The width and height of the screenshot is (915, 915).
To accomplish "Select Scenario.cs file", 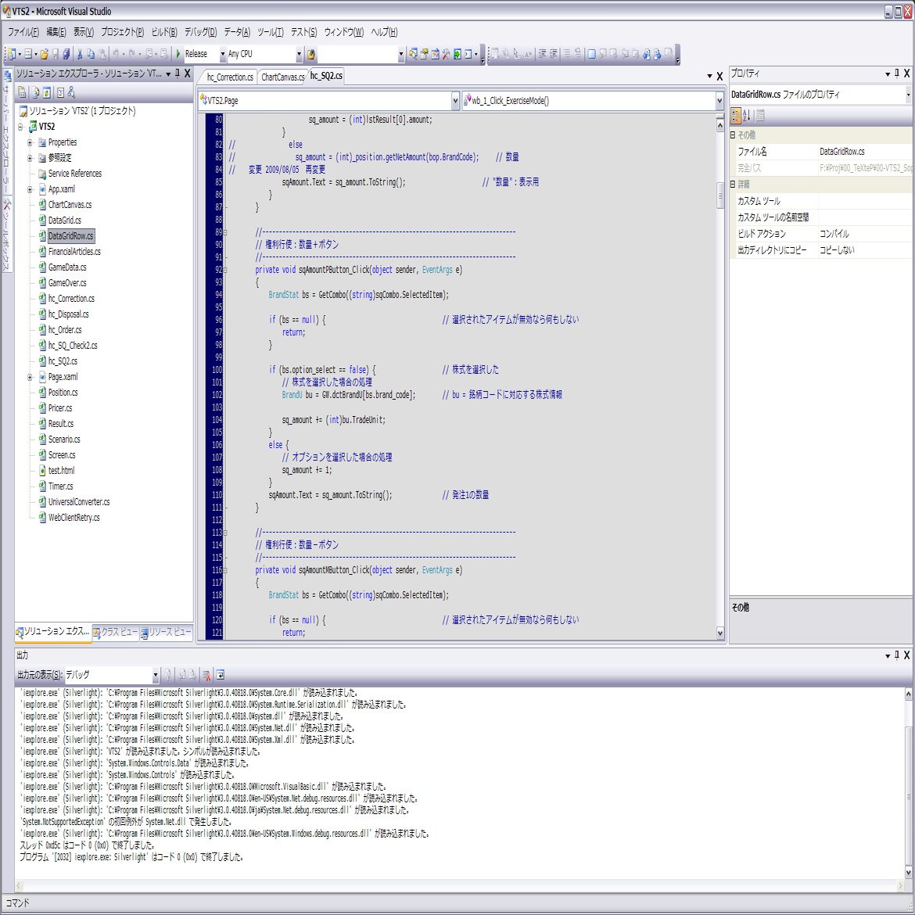I will tap(64, 440).
